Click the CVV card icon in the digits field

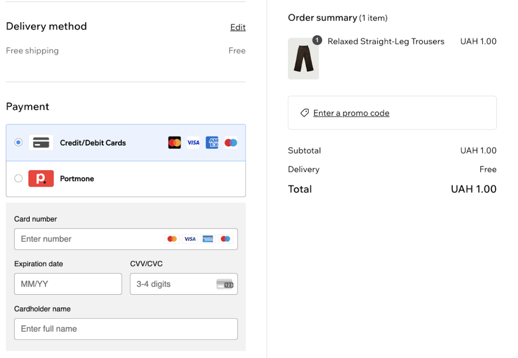(x=225, y=284)
